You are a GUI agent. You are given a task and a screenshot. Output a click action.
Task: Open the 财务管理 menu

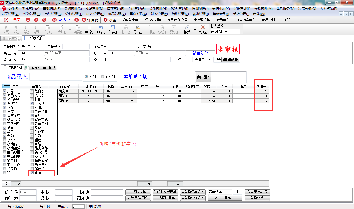(159, 14)
